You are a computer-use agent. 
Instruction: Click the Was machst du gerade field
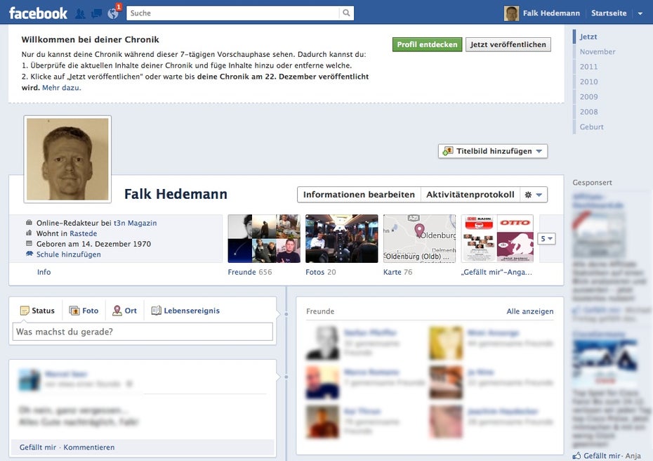(x=143, y=332)
